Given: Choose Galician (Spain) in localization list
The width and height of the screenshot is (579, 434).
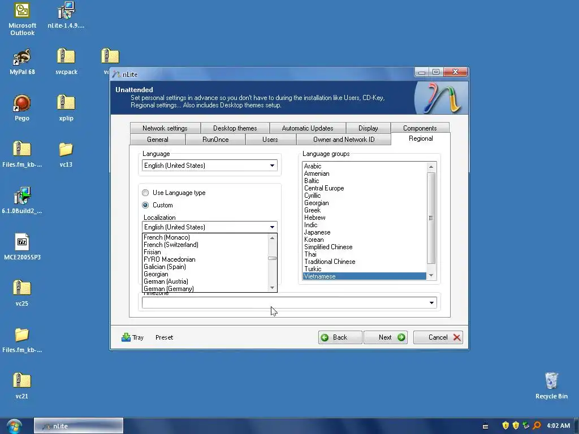Looking at the screenshot, I should coord(205,267).
